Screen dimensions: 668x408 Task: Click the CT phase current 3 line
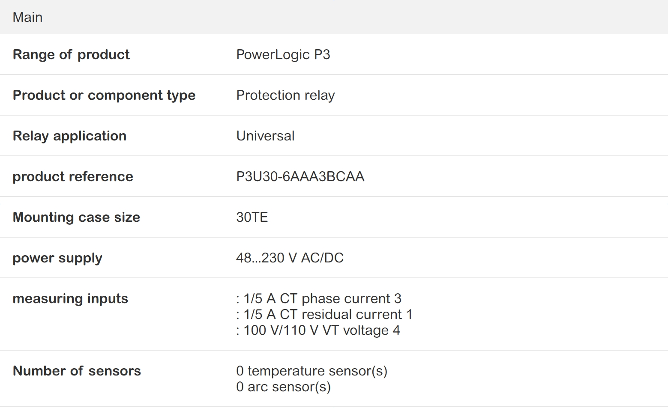[319, 298]
